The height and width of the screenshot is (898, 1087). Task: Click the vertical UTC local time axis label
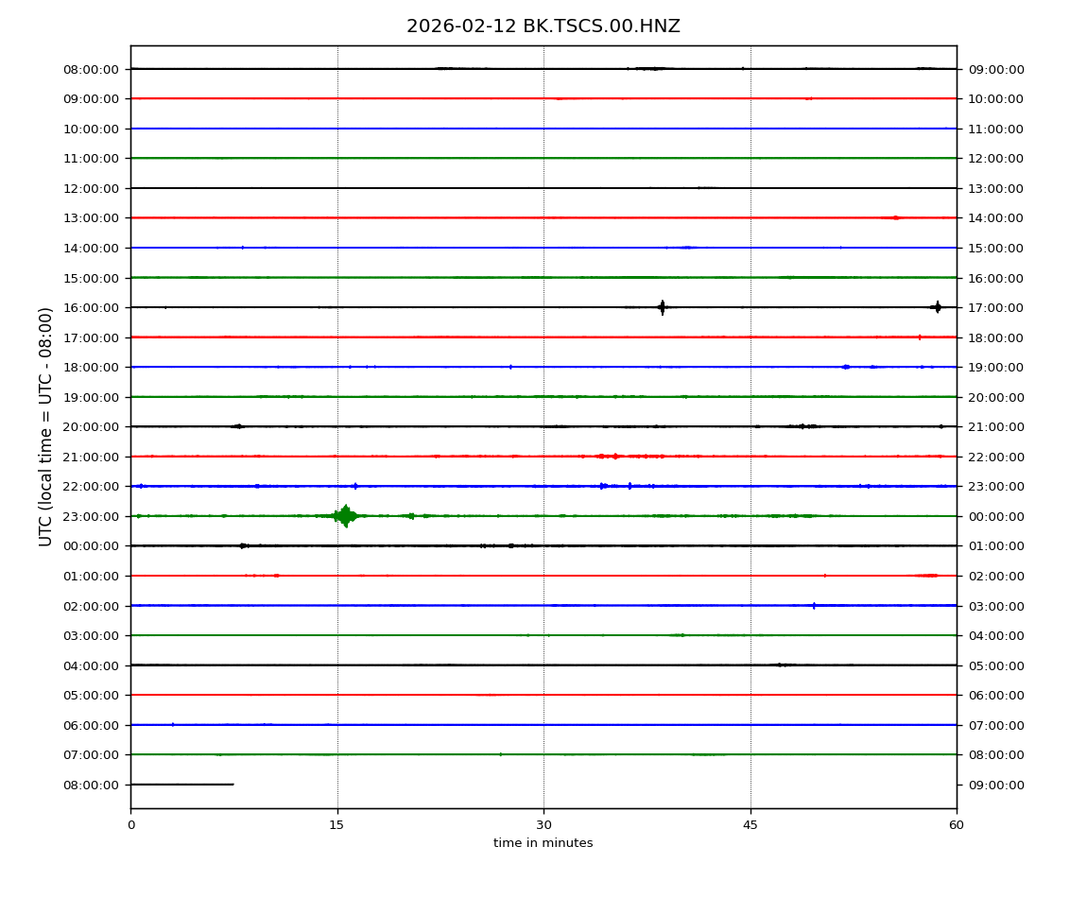tap(46, 426)
